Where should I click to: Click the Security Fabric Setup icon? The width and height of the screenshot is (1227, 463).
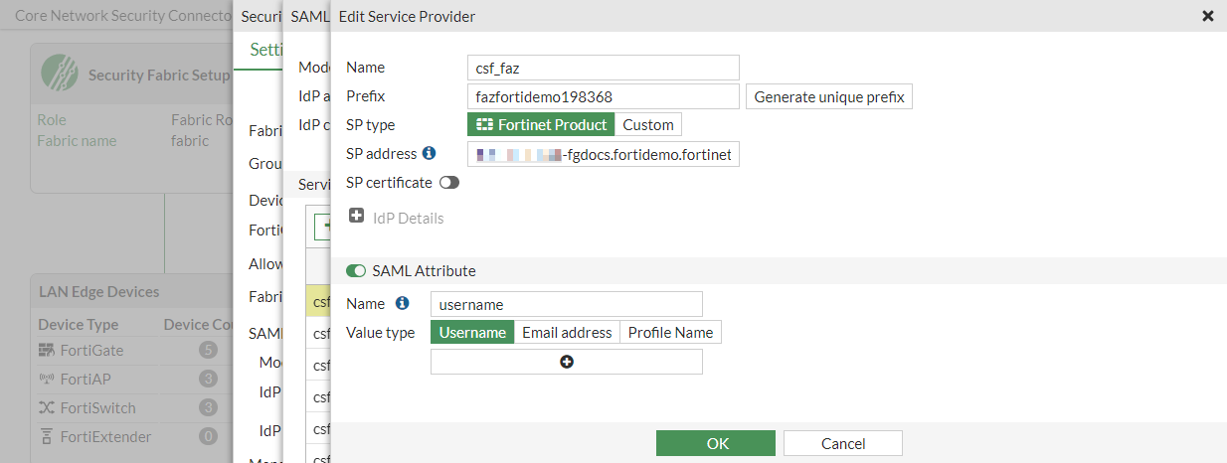60,74
